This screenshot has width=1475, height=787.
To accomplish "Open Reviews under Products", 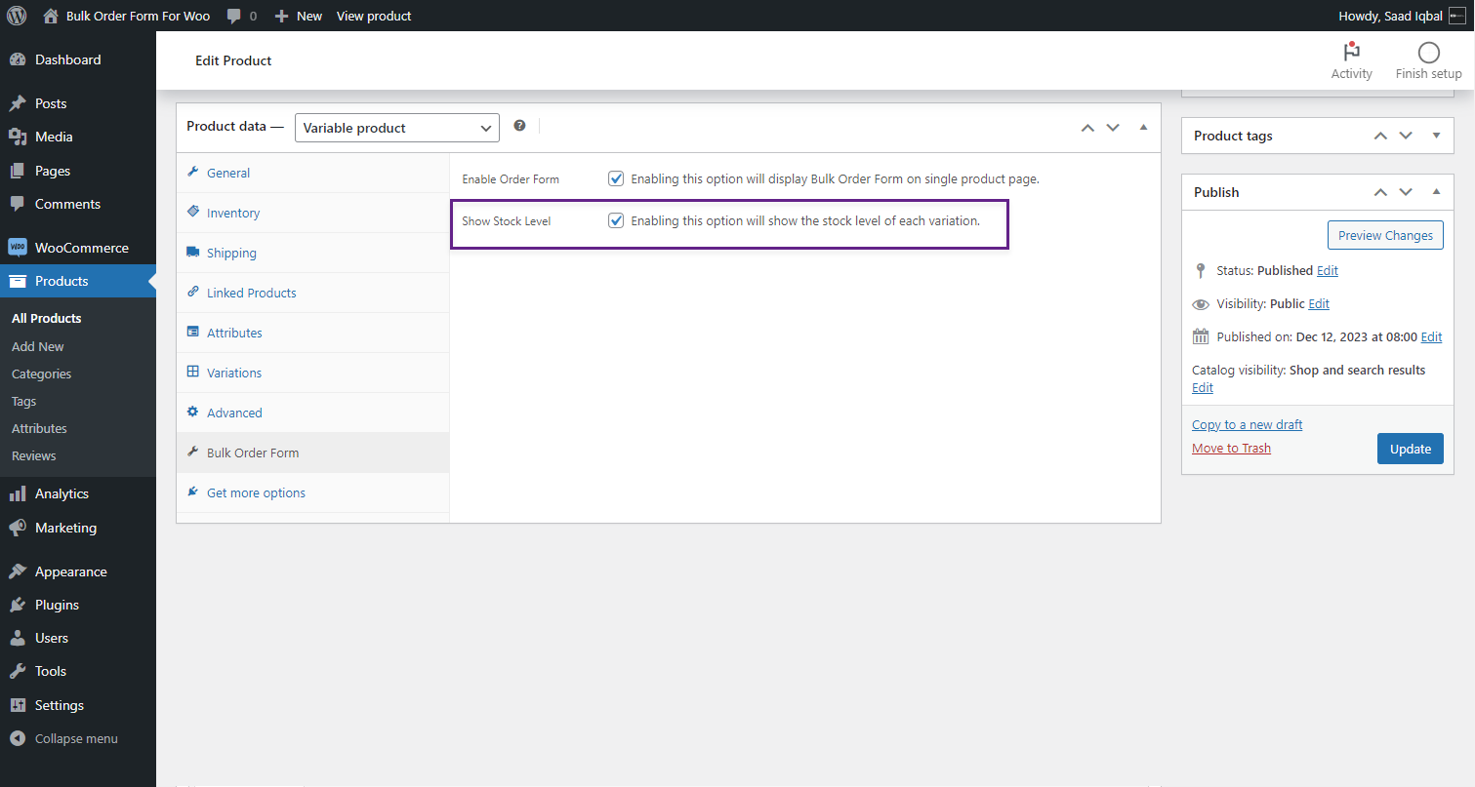I will click(33, 455).
